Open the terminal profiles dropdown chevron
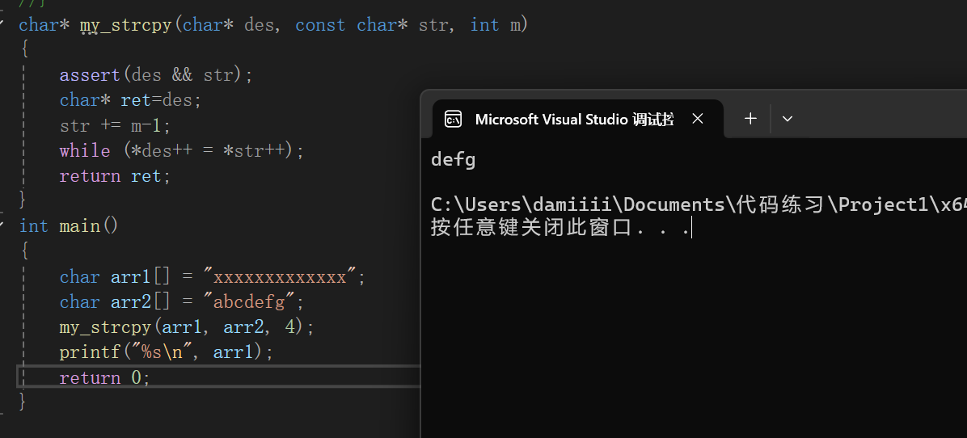This screenshot has width=967, height=438. click(x=788, y=119)
